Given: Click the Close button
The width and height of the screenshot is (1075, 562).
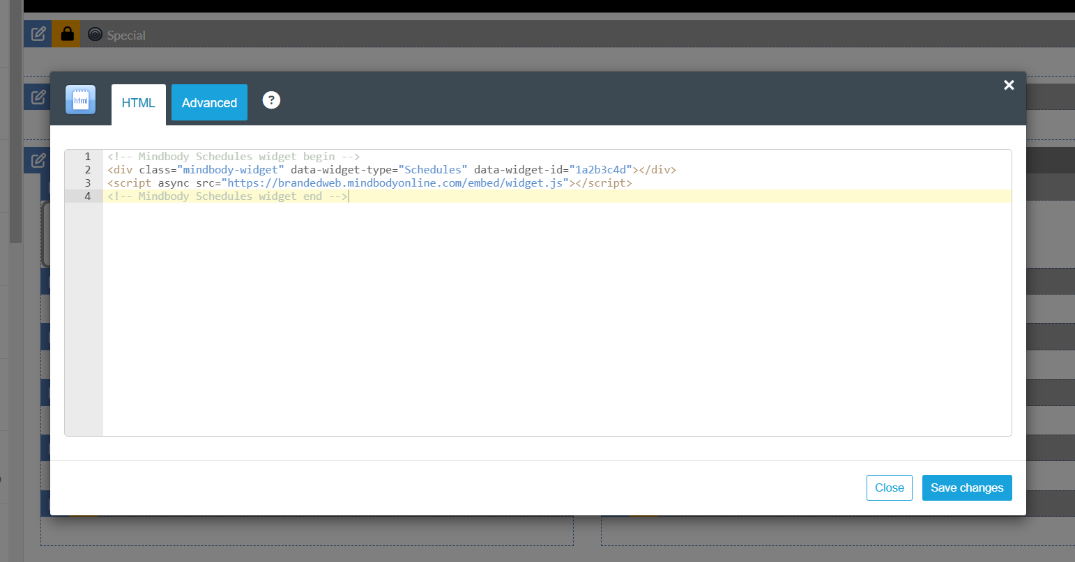Looking at the screenshot, I should pos(890,487).
